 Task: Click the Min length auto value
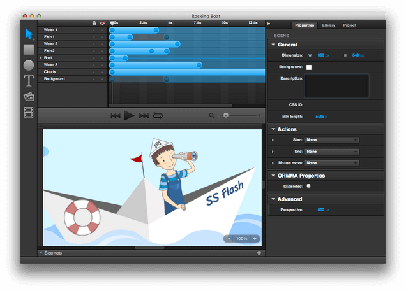pos(320,117)
